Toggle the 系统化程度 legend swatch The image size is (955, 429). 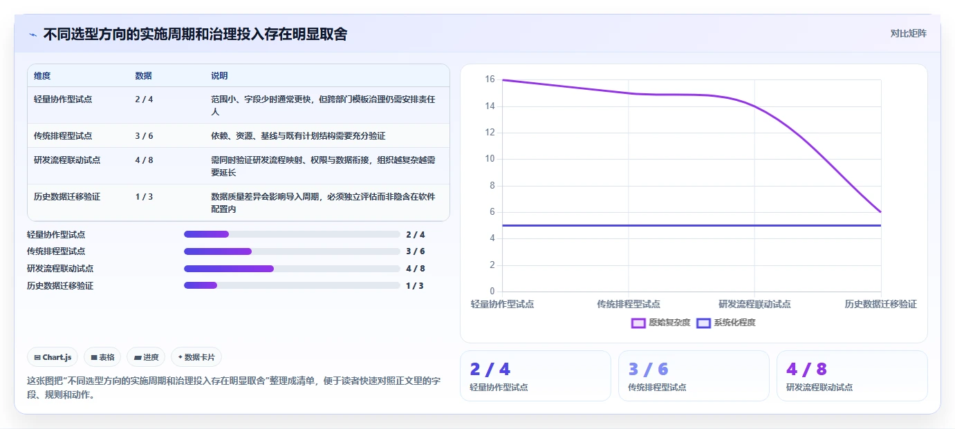(x=703, y=323)
